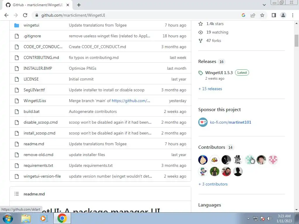Open the .gitignore file
The image size is (299, 224).
coord(32,36)
